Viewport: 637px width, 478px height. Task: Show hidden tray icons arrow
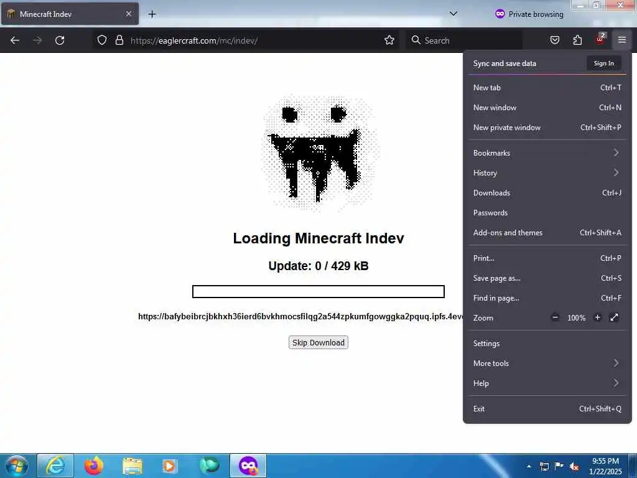529,466
